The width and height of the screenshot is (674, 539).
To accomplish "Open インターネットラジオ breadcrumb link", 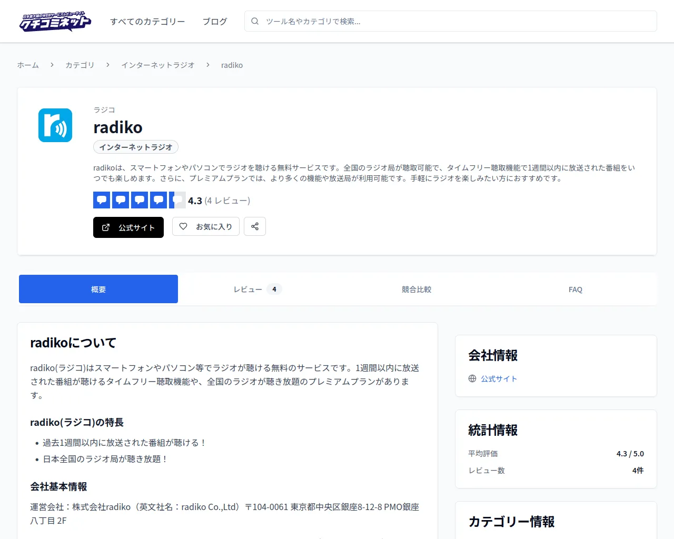I will (x=158, y=65).
